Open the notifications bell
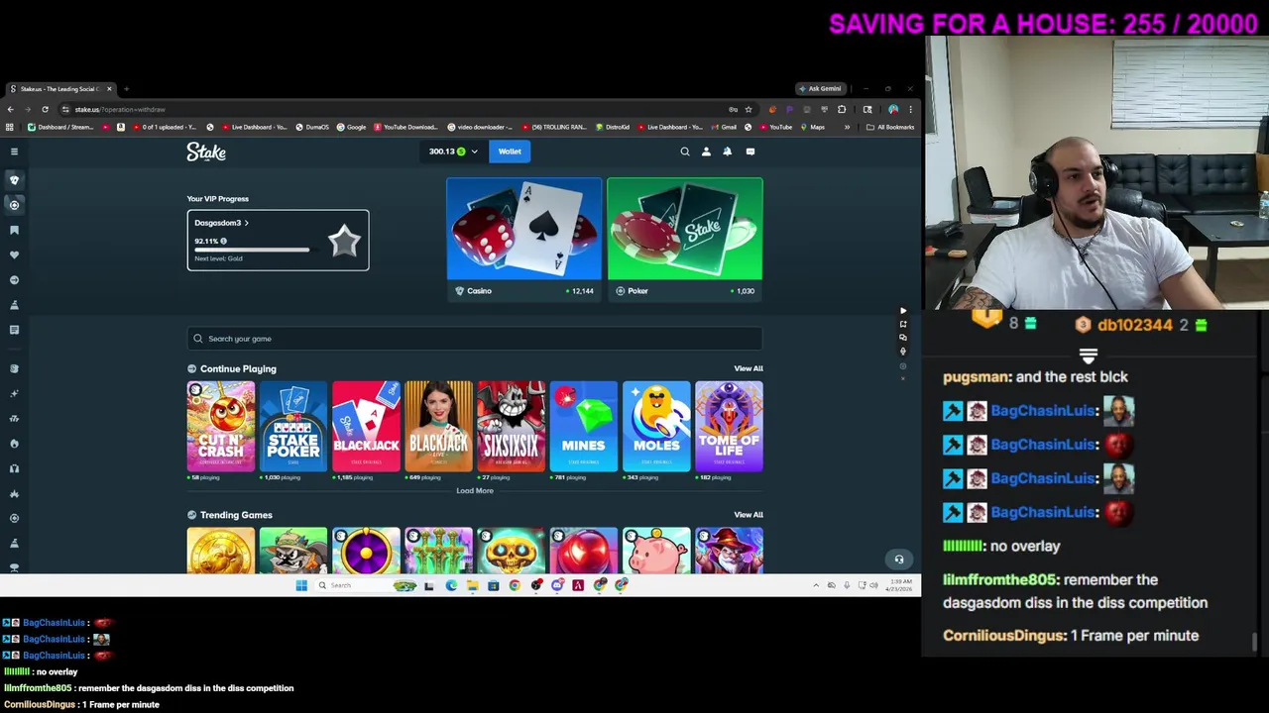The width and height of the screenshot is (1269, 713). 727,152
